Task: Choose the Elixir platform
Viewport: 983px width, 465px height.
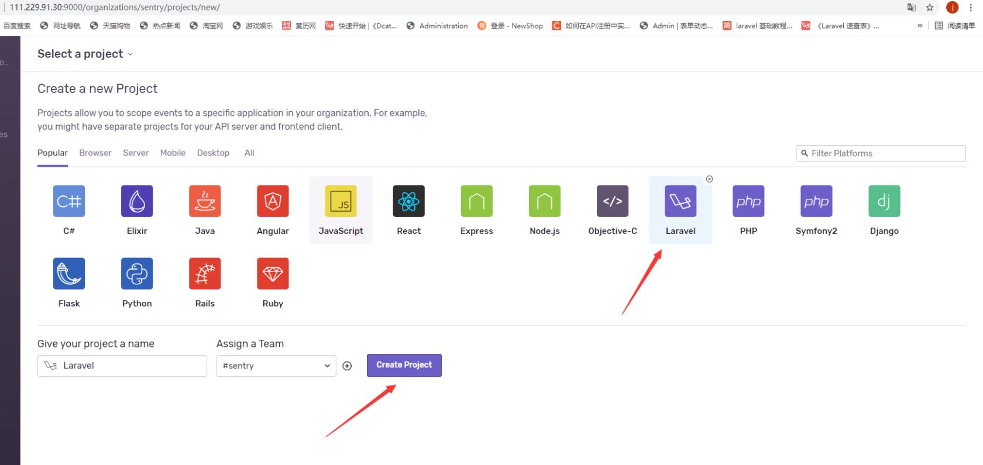Action: 137,201
